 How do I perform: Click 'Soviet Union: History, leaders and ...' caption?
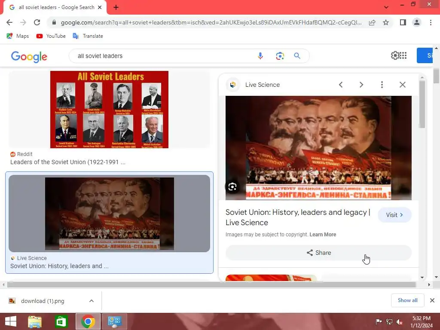tap(59, 266)
